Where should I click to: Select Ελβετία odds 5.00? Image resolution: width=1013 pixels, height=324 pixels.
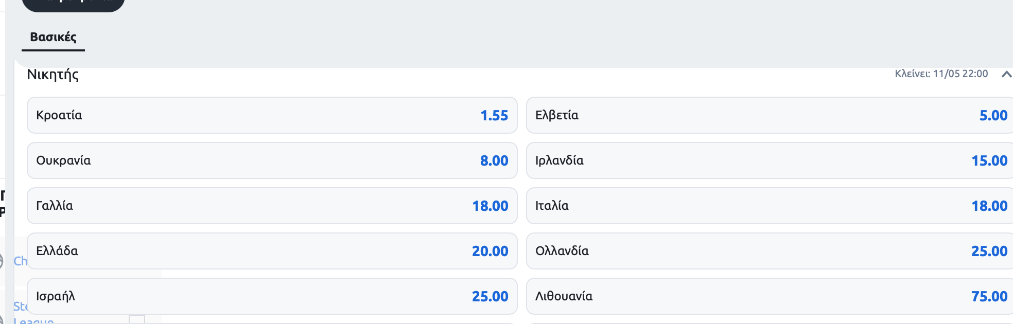770,115
